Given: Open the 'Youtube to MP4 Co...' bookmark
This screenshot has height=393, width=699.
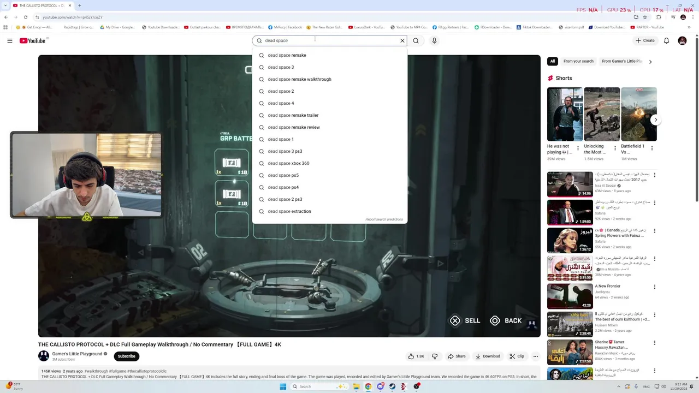Looking at the screenshot, I should 408,27.
